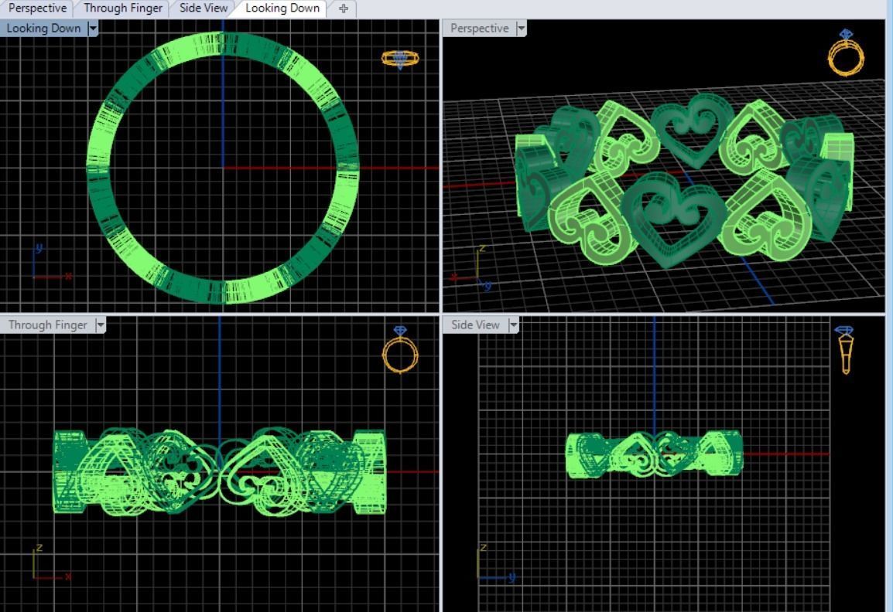Open the Perspective viewport menu arrow
This screenshot has width=893, height=612.
pyautogui.click(x=521, y=28)
